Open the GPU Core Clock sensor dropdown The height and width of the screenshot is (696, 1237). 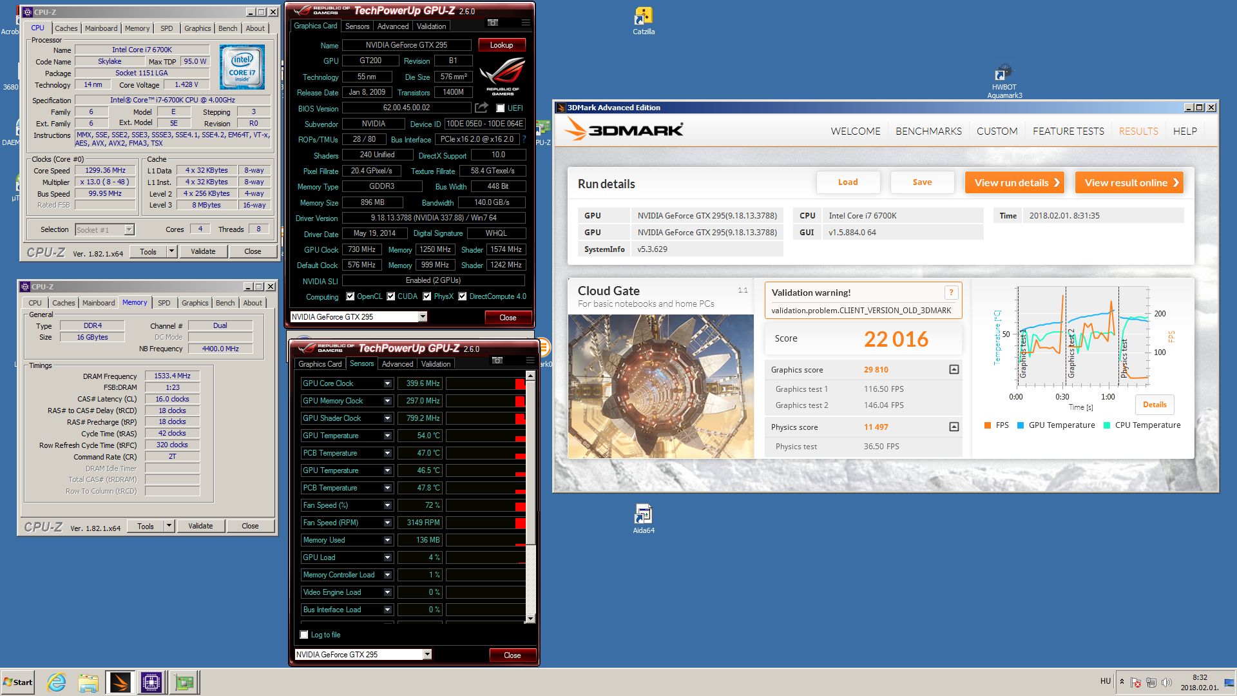tap(387, 383)
